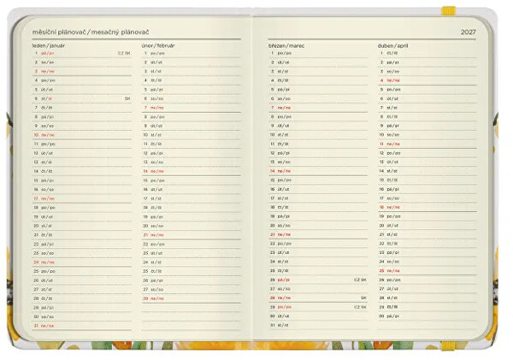
Task: Select January row "31 ne/ne"
Action: [82, 326]
